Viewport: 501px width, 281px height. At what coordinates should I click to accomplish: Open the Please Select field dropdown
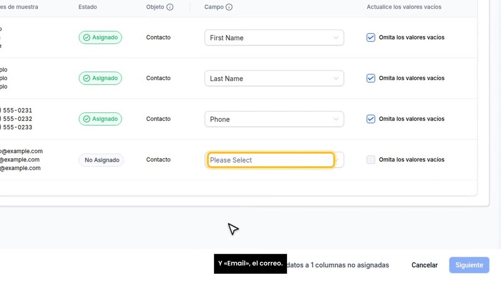tap(274, 160)
